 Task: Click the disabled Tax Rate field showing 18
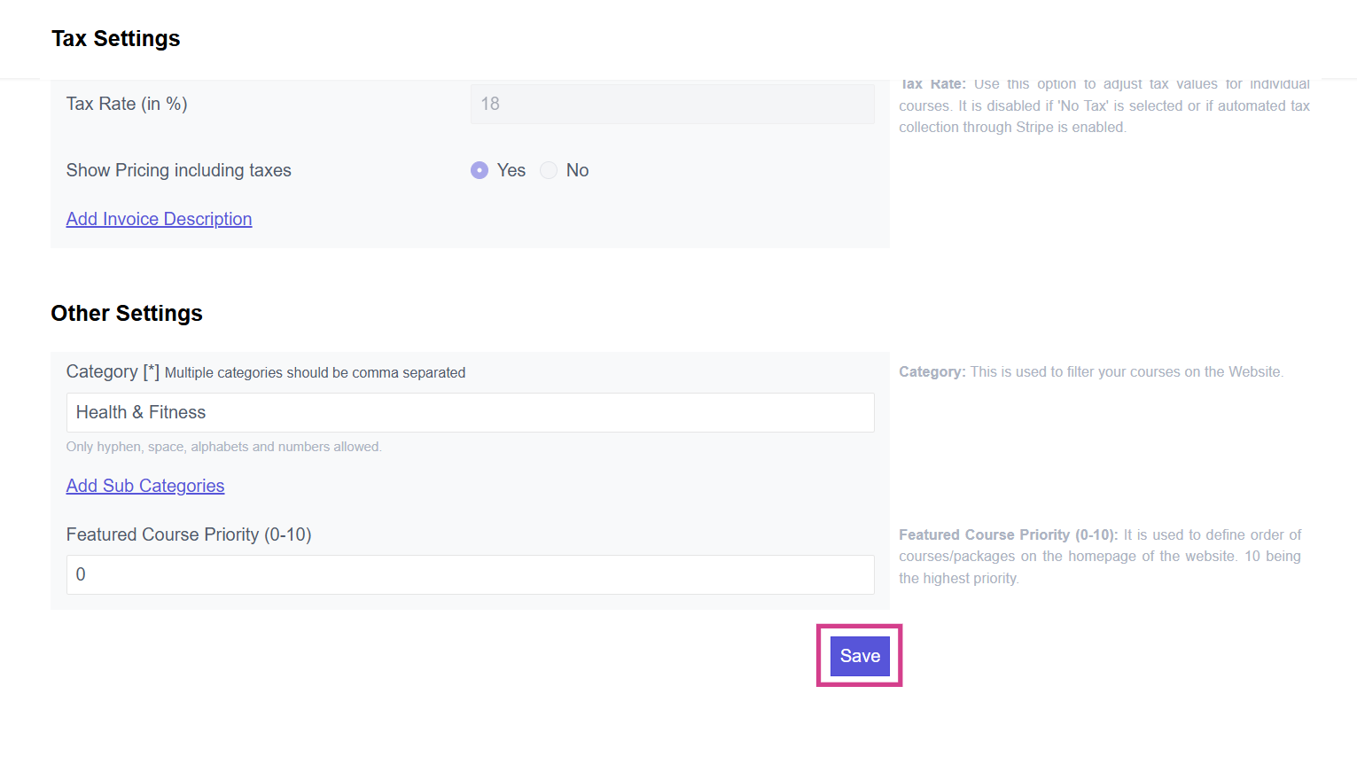672,104
